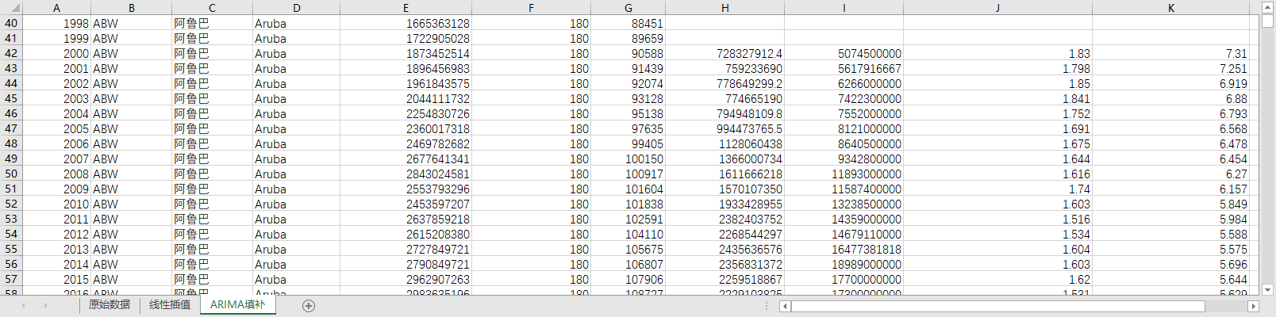1276x317 pixels.
Task: Click the sheet tab scroll-right arrow
Action: (45, 305)
